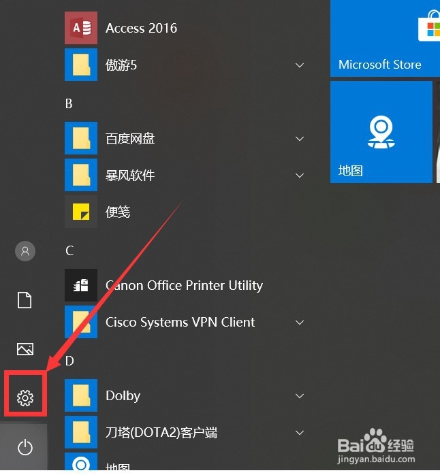Viewport: 440px width, 475px height.
Task: Click the 地图 app icon at list bottom
Action: [81, 461]
